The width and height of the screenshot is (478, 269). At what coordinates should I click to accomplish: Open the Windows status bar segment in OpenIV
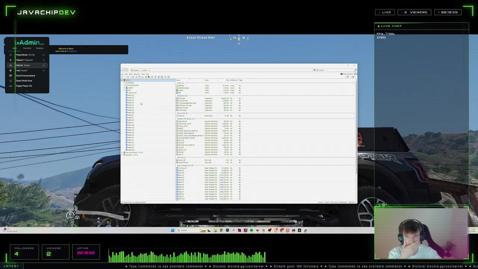(x=343, y=202)
